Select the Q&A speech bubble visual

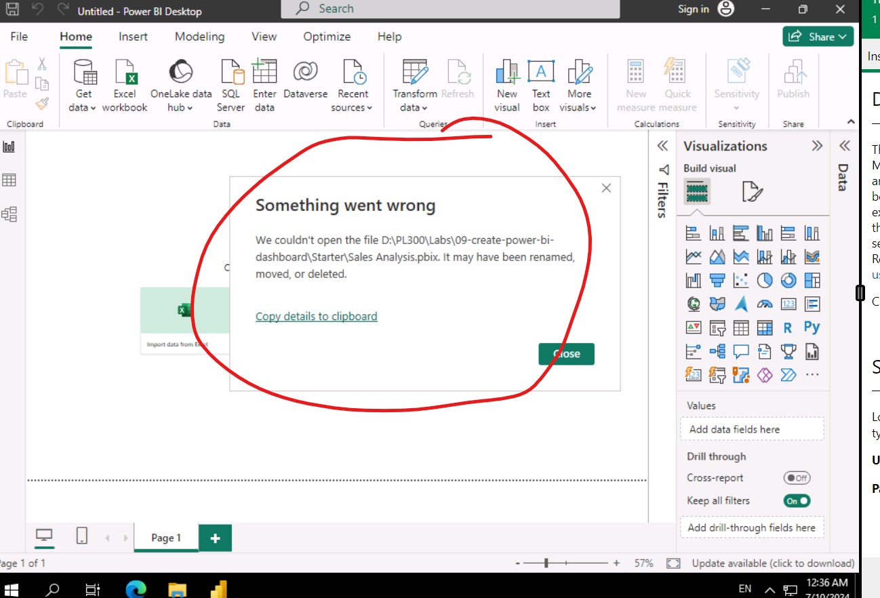click(x=741, y=351)
